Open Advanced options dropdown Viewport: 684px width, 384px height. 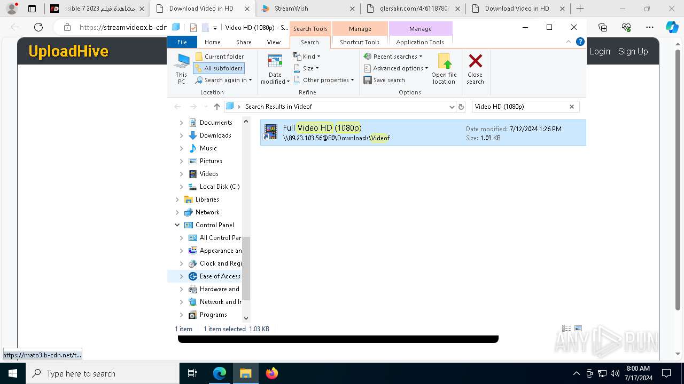pos(396,68)
